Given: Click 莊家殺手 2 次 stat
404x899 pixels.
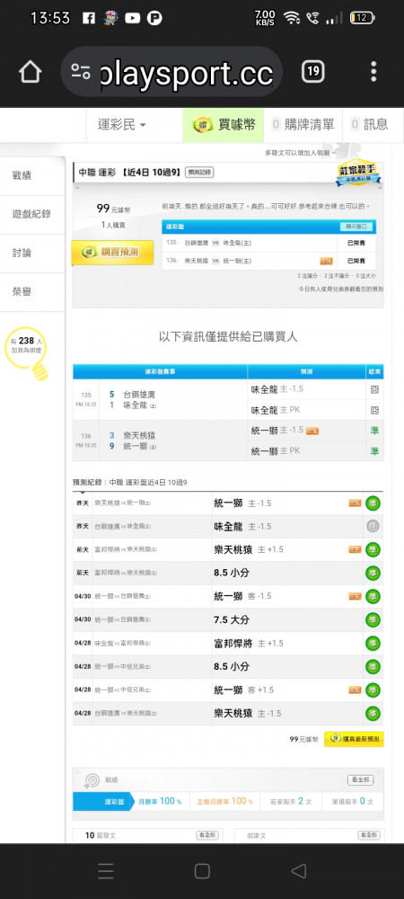Looking at the screenshot, I should click(x=290, y=802).
